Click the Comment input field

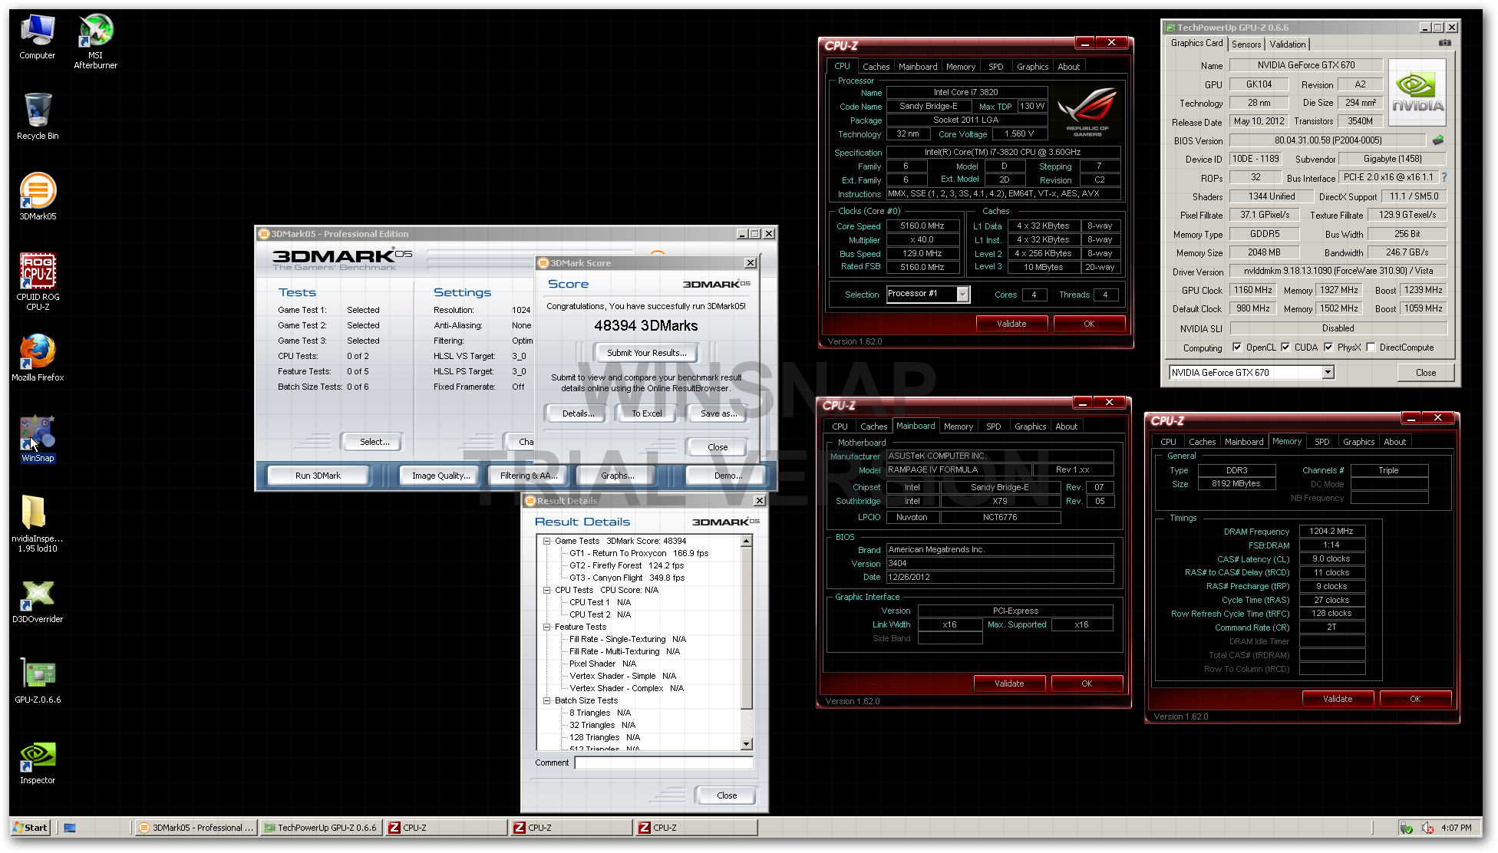[x=664, y=763]
